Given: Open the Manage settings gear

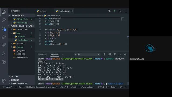Looking at the screenshot, I should coord(4,81).
